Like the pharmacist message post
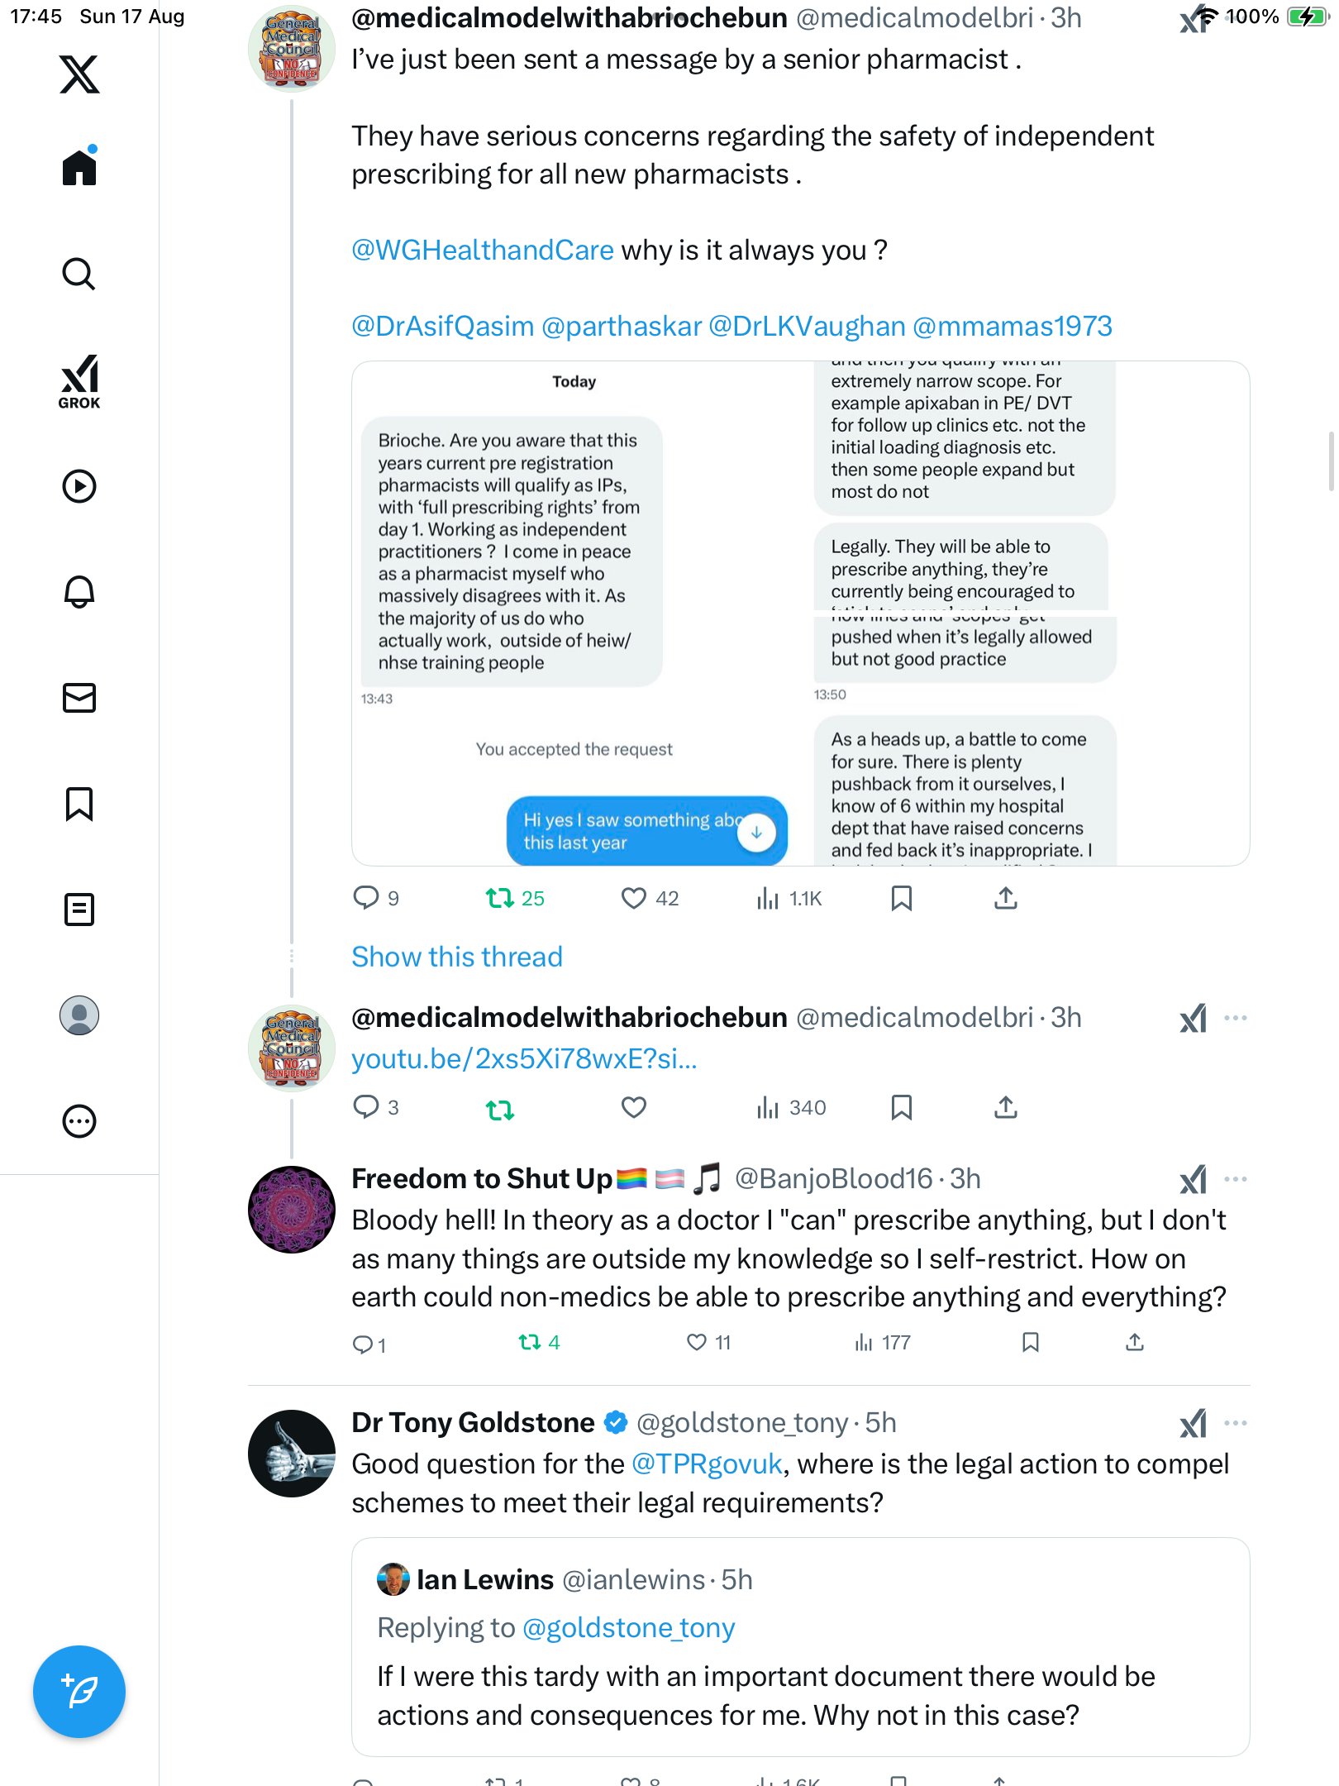Screen dimensions: 1339x1786 (634, 898)
